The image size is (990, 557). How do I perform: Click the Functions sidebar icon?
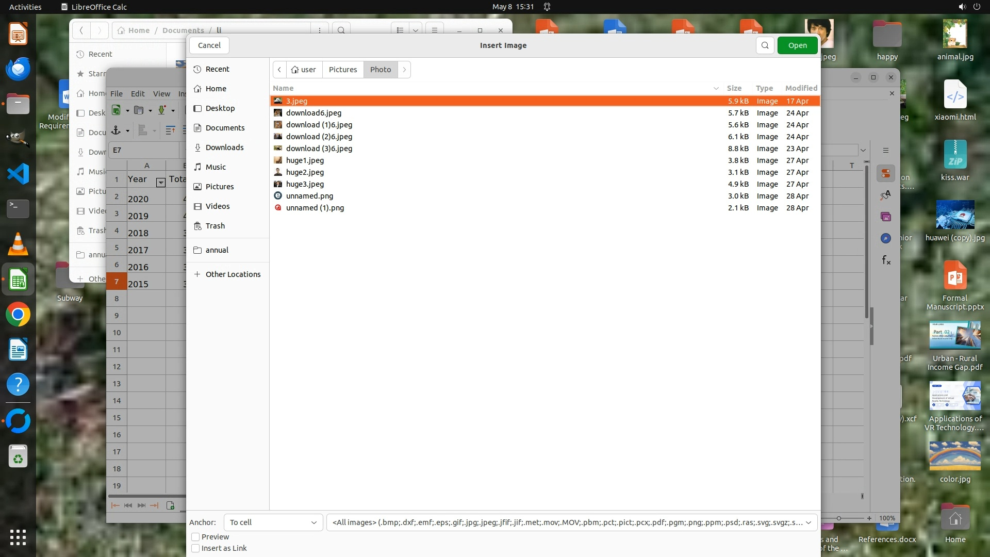click(x=886, y=260)
